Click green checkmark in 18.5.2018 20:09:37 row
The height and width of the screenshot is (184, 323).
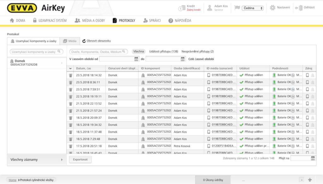pyautogui.click(x=241, y=118)
